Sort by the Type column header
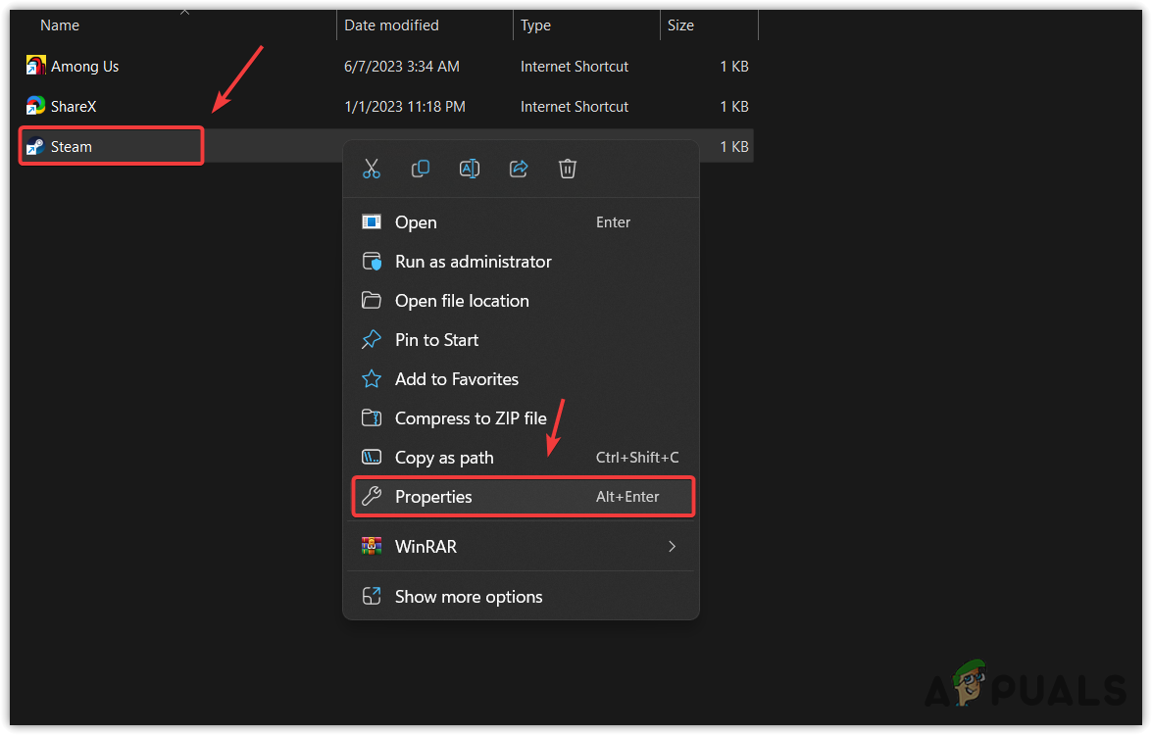Screen dimensions: 1152x735 tap(535, 24)
